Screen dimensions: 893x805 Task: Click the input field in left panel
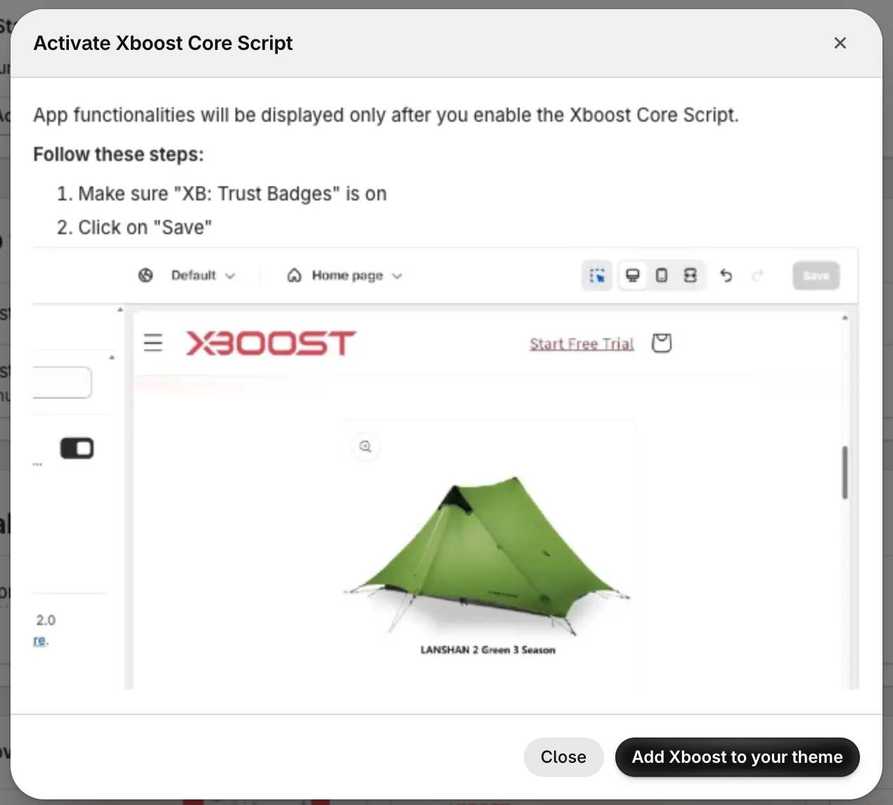[x=63, y=382]
